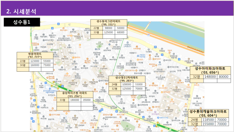Click the value 55000 in 쌍용아파트 table
Image resolution: width=234 pixels, height=132 pixels.
click(x=47, y=61)
